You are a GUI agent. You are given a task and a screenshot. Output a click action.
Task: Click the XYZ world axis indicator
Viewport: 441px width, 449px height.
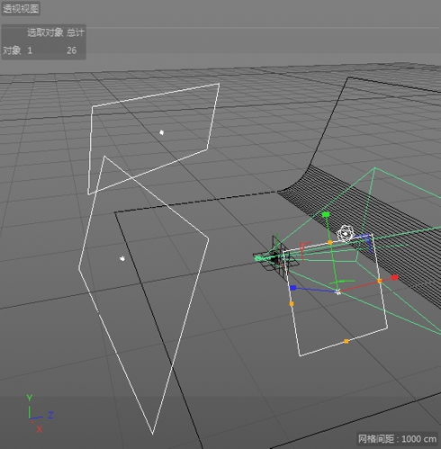(39, 414)
